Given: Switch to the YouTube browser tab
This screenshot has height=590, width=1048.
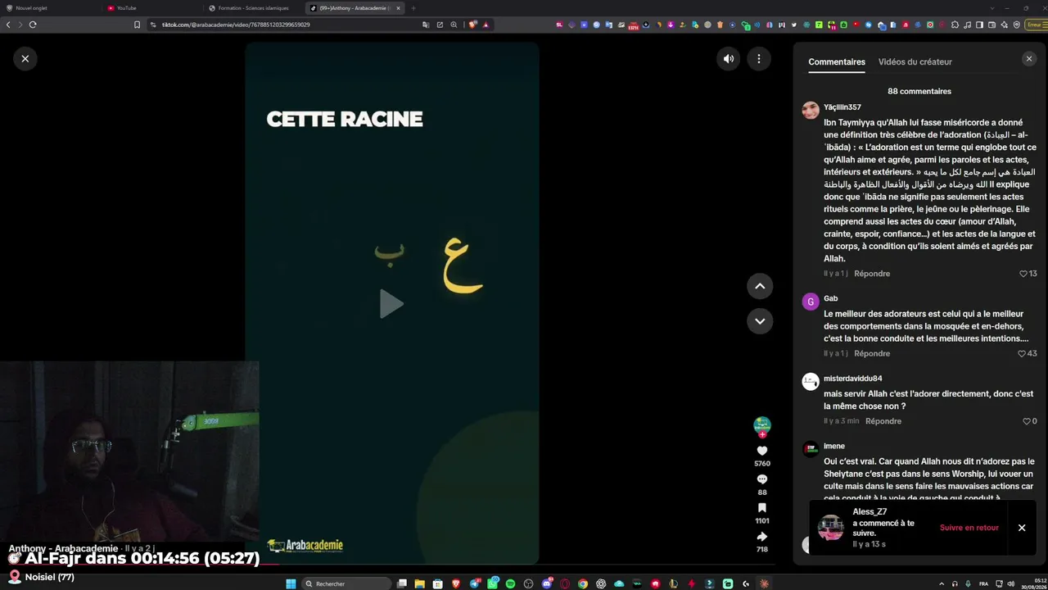Looking at the screenshot, I should pos(151,8).
